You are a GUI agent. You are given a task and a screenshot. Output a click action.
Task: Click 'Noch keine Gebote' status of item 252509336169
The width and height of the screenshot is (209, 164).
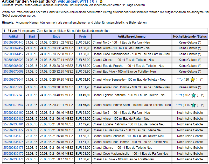pyautogui.click(x=190, y=113)
